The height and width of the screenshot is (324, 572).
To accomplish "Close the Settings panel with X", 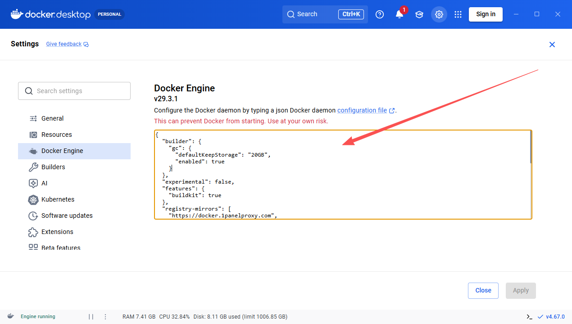I will coord(552,45).
